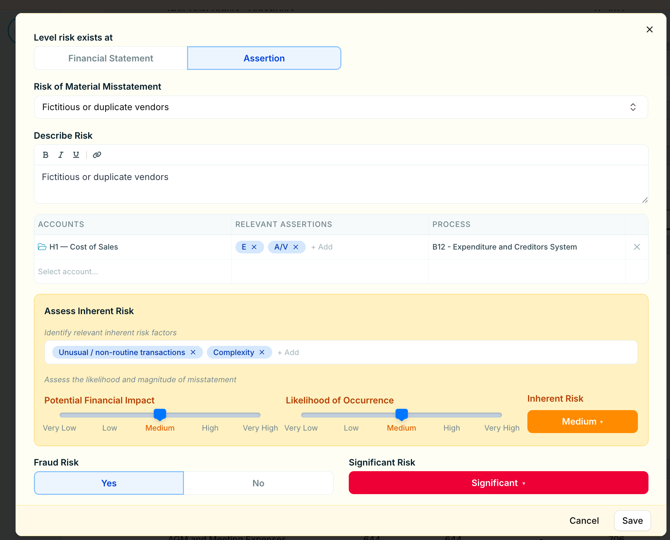
Task: Add another inherent risk factor
Action: [x=288, y=352]
